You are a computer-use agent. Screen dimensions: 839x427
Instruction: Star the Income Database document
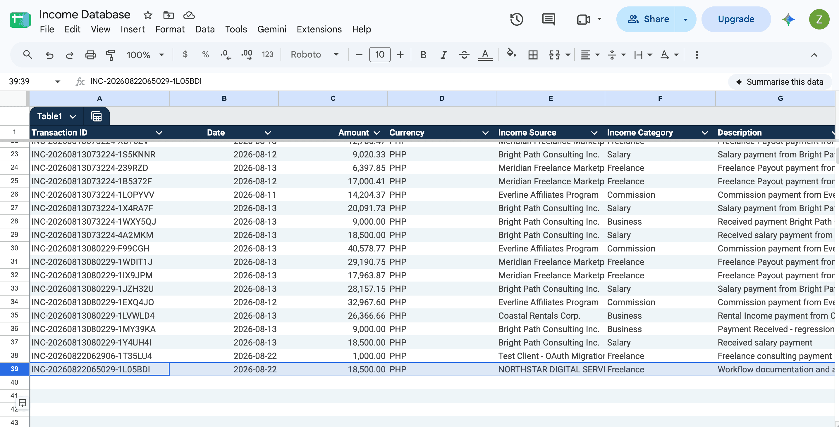[x=147, y=15]
